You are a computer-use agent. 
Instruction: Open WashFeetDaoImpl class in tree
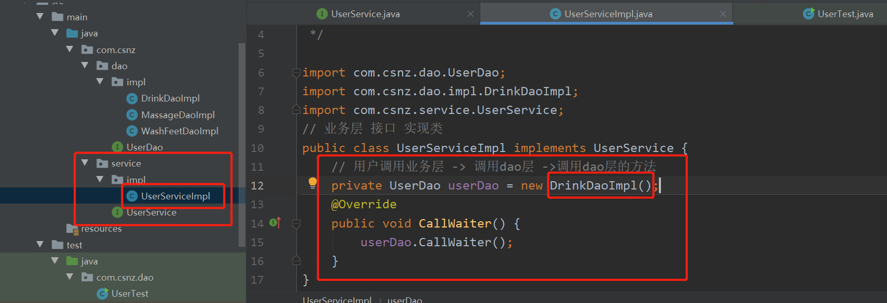[x=180, y=131]
